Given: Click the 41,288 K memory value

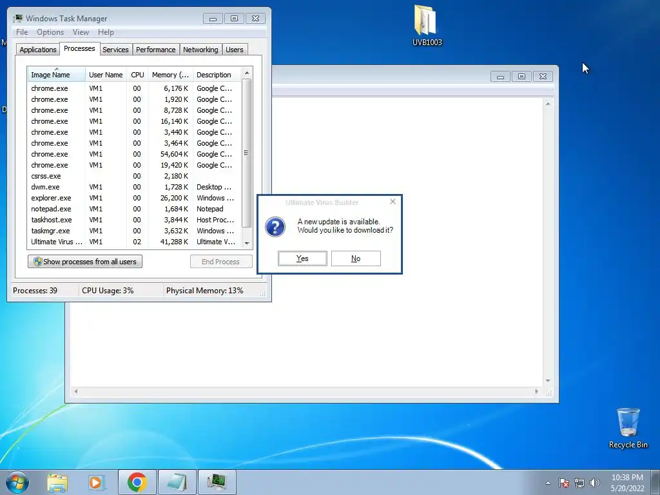Looking at the screenshot, I should pyautogui.click(x=174, y=242).
